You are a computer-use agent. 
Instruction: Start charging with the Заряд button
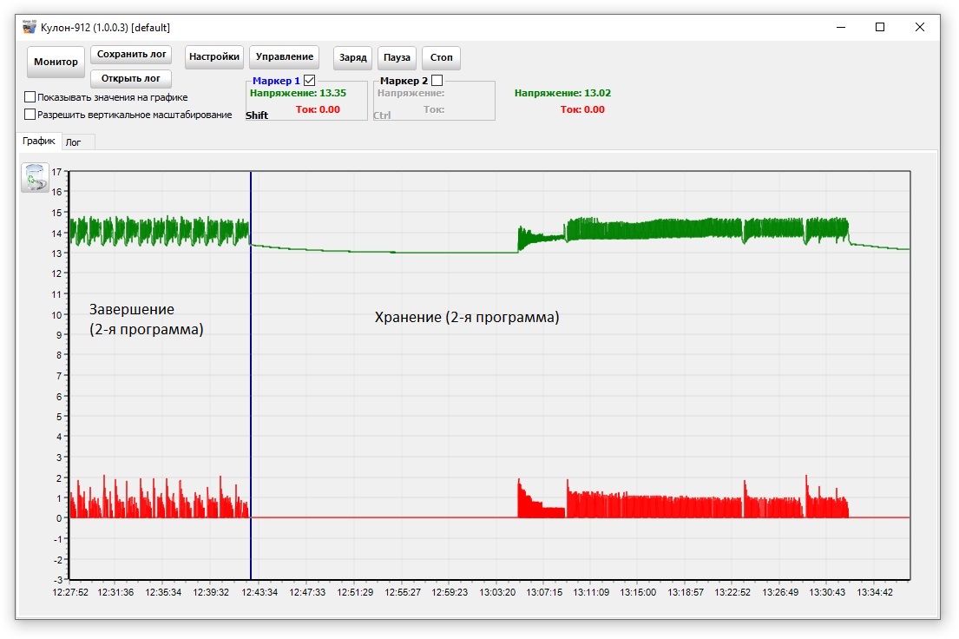[x=353, y=58]
